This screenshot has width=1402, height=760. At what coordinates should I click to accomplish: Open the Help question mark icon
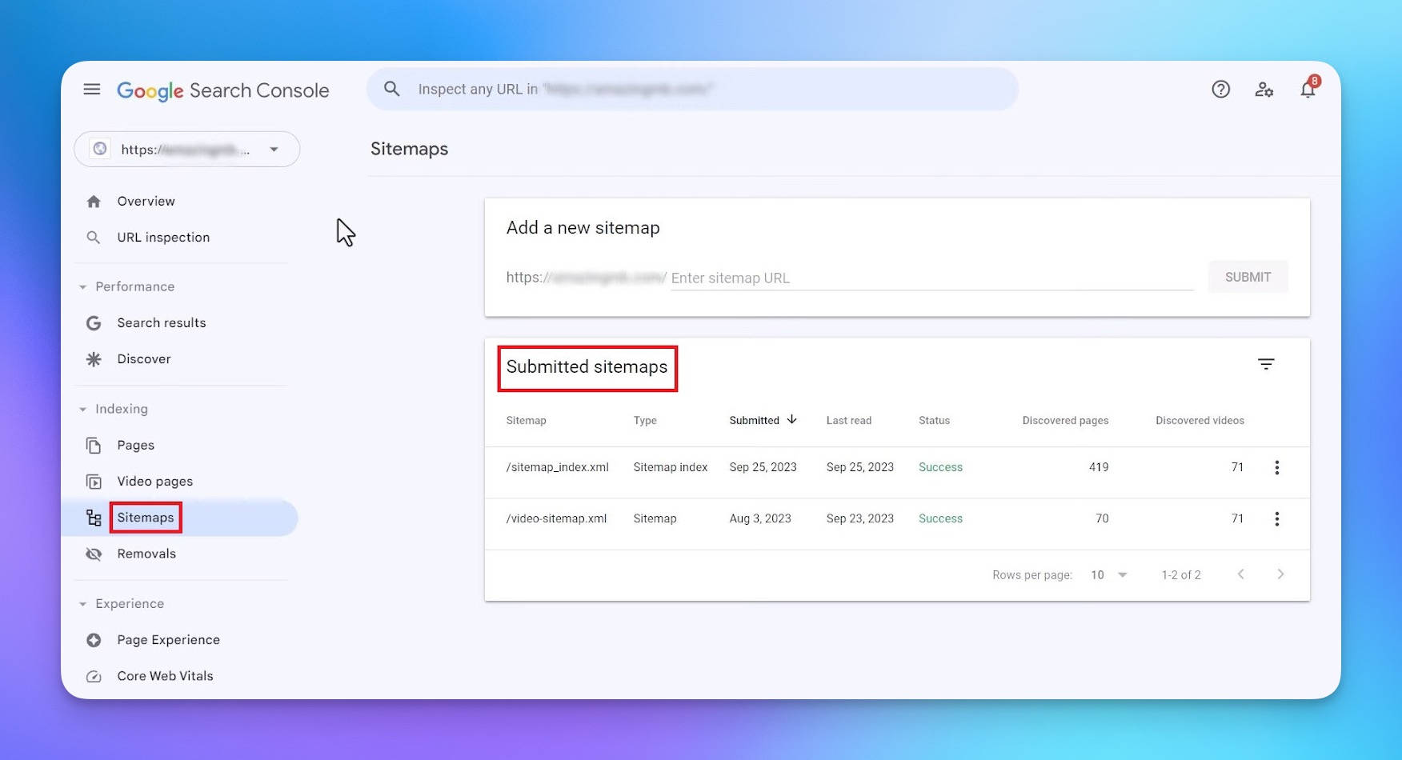(x=1220, y=89)
